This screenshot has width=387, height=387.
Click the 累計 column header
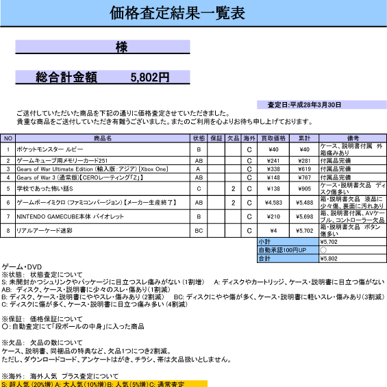click(x=304, y=138)
